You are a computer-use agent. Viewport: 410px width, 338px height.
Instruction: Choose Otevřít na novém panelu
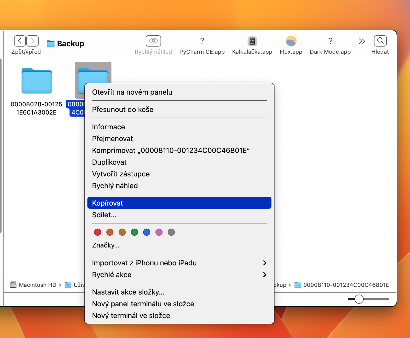pos(179,92)
